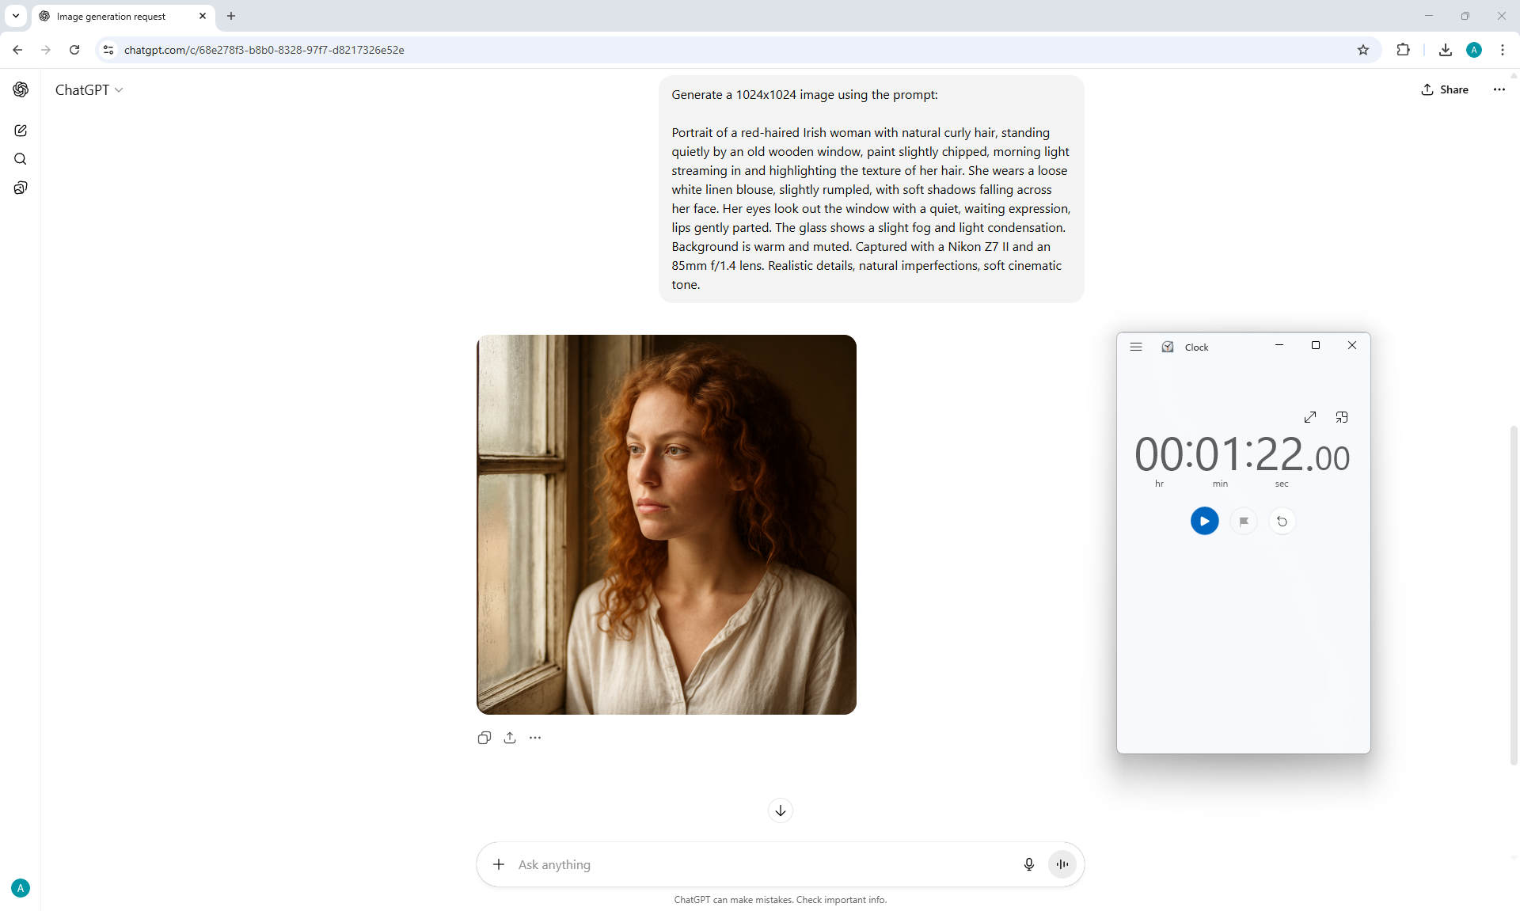This screenshot has height=911, width=1520.
Task: Copy the generated image using the copy icon
Action: [x=484, y=738]
